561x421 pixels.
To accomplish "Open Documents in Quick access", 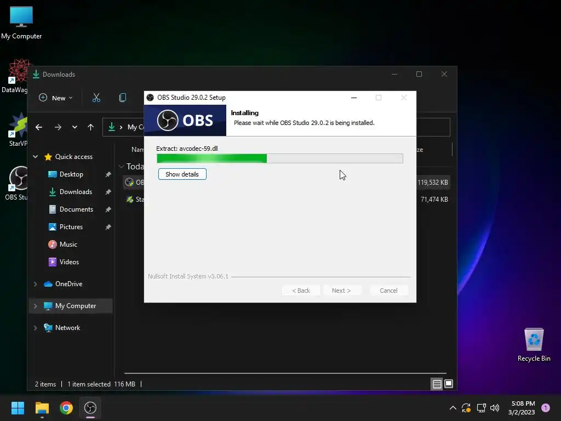I will [76, 209].
